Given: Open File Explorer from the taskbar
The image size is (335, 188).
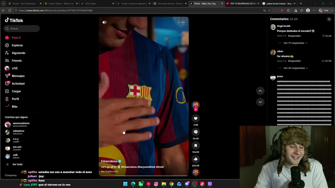Looking at the screenshot, I should tap(164, 184).
